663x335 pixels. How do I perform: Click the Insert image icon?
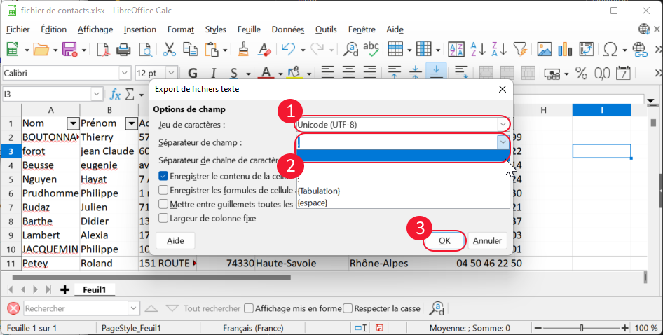click(544, 49)
